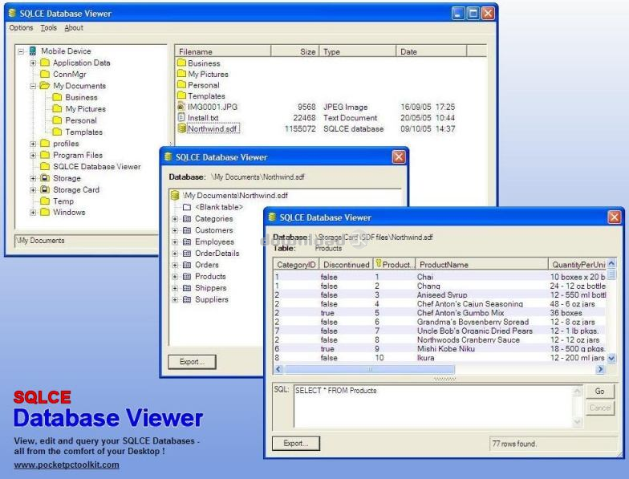Click the Shippers table icon
Viewport: 629px width, 479px height.
click(186, 288)
